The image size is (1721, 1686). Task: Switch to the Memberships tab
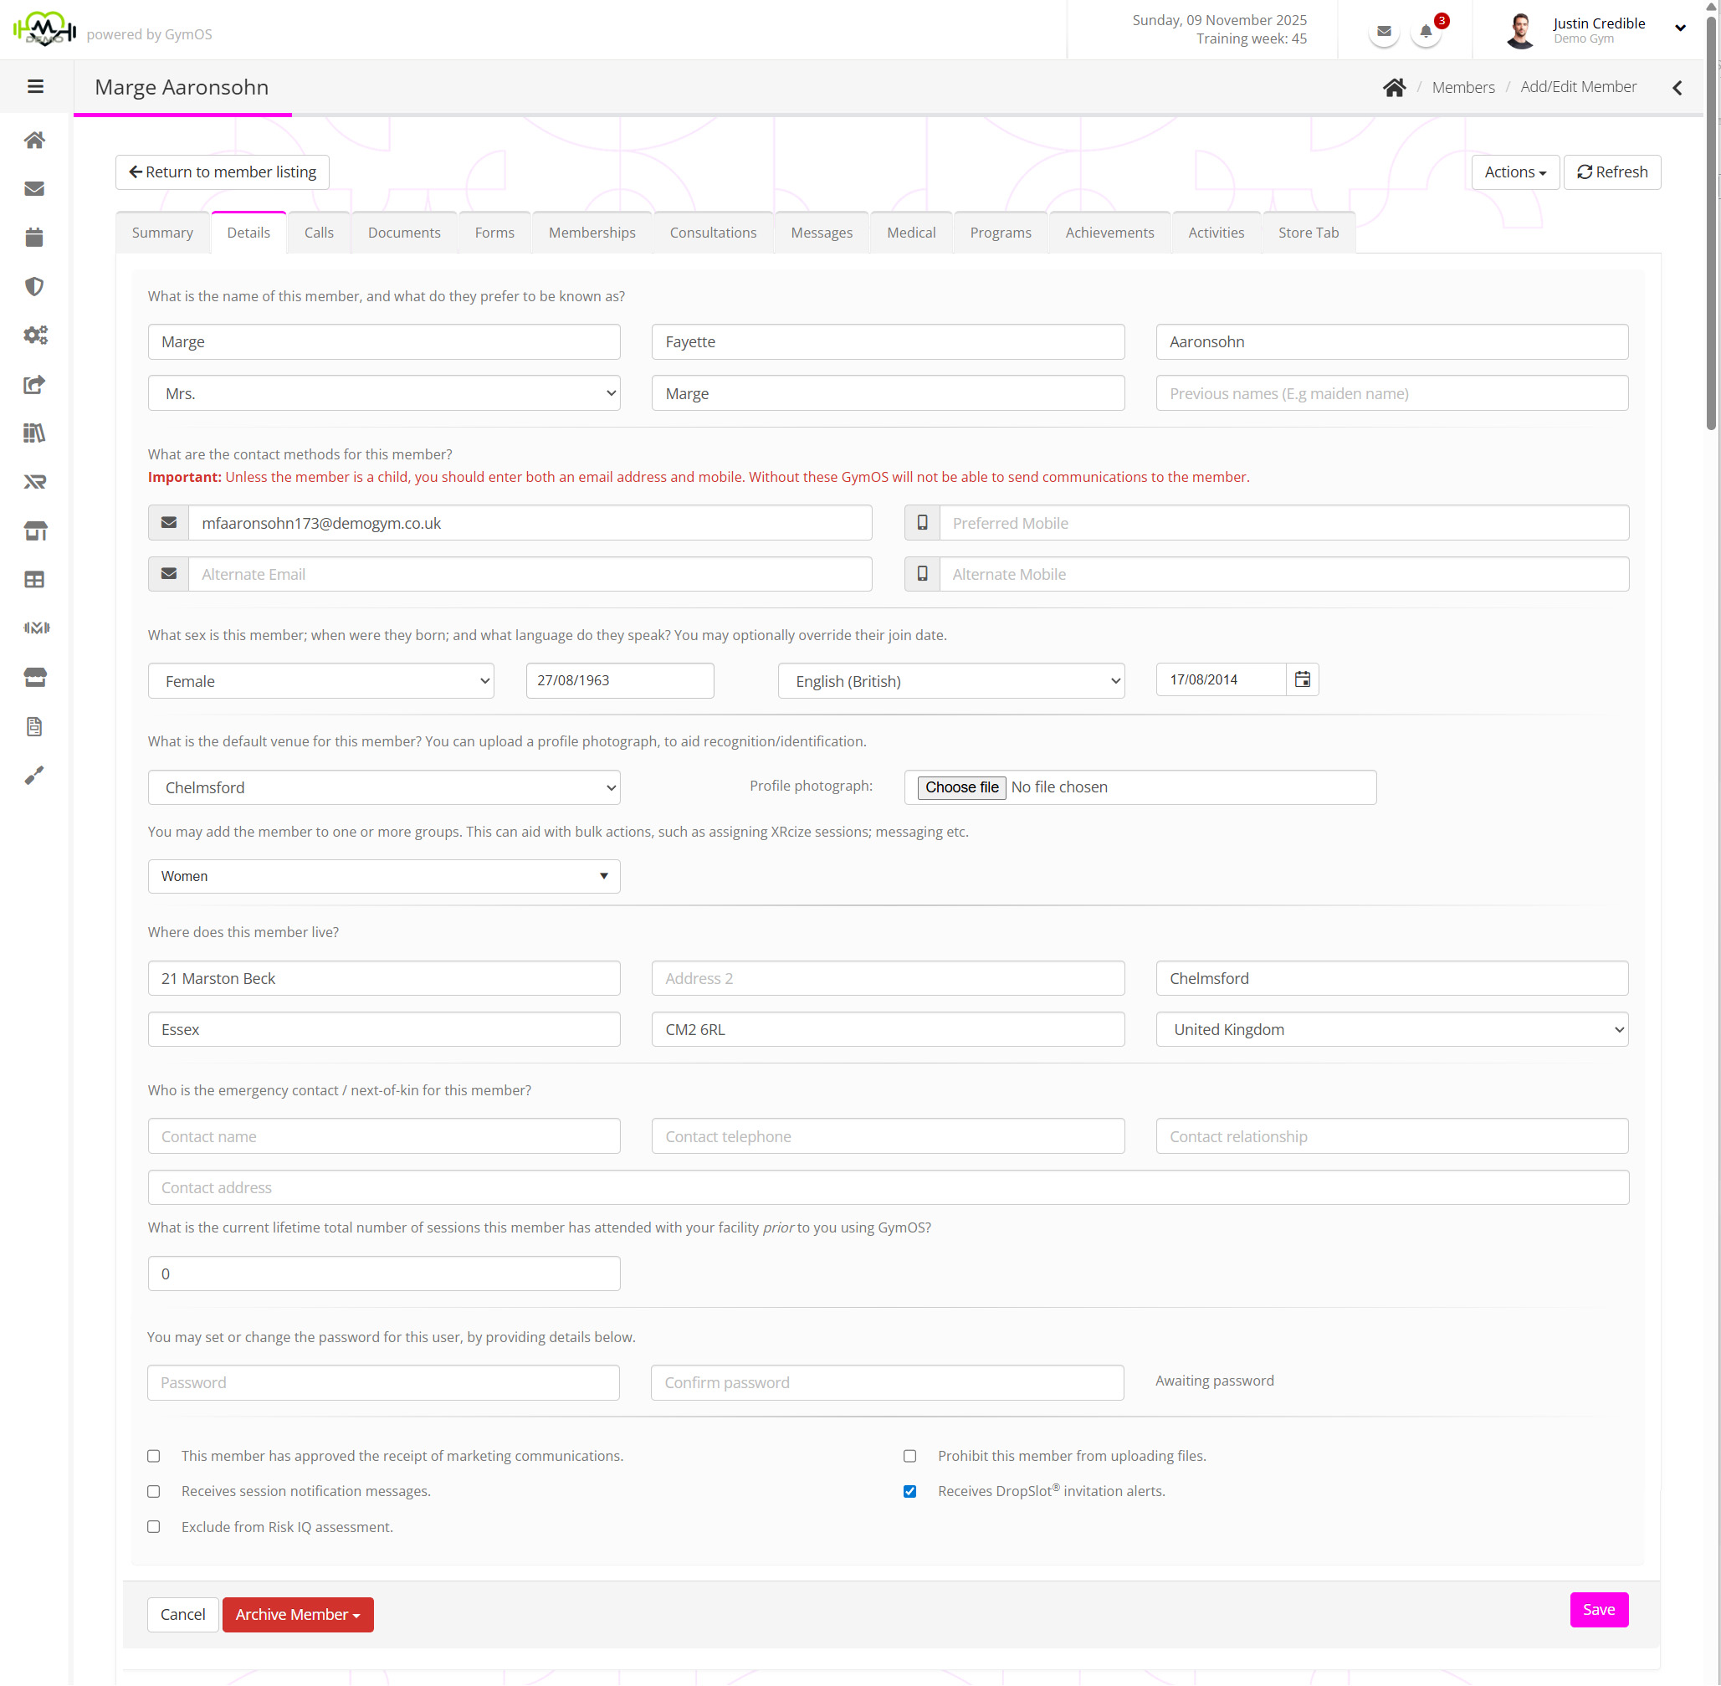pyautogui.click(x=592, y=233)
